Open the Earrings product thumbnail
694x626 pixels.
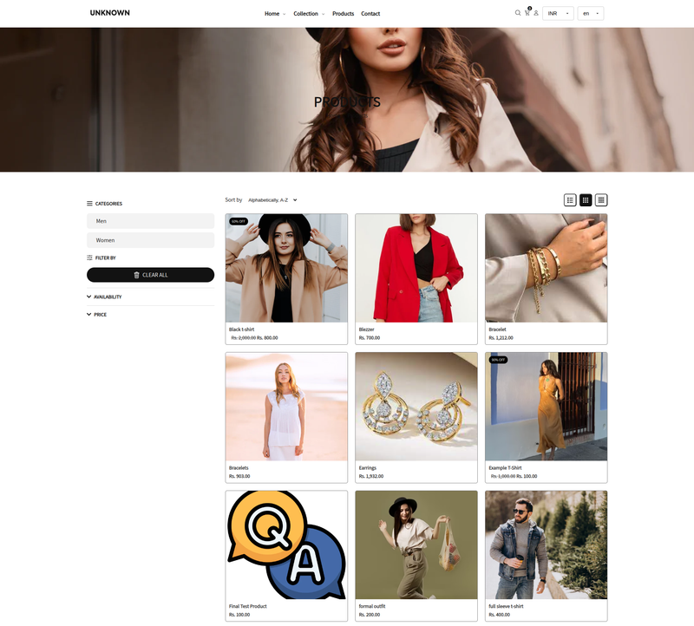point(416,407)
